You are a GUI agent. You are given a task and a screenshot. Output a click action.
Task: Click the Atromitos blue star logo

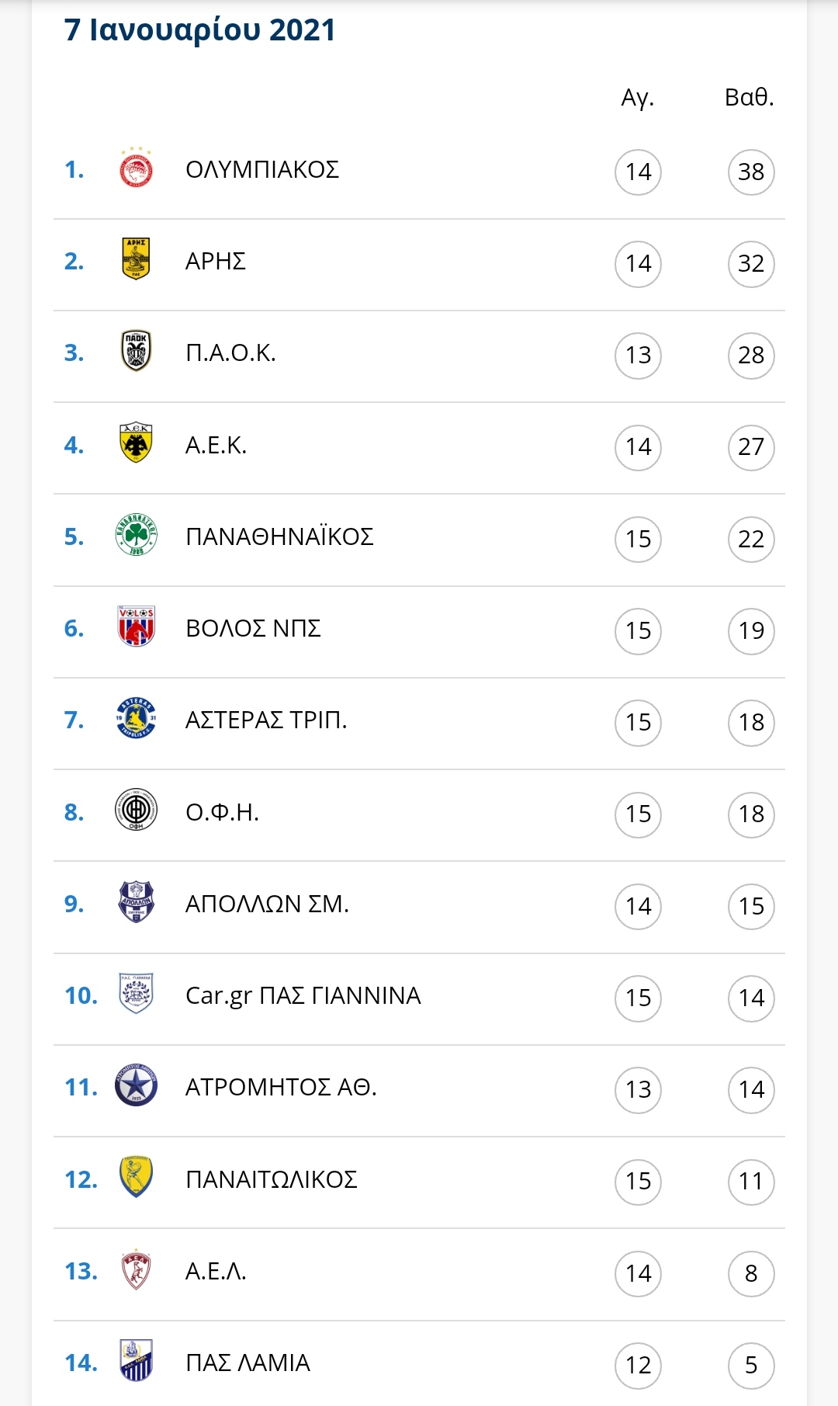pyautogui.click(x=136, y=1085)
